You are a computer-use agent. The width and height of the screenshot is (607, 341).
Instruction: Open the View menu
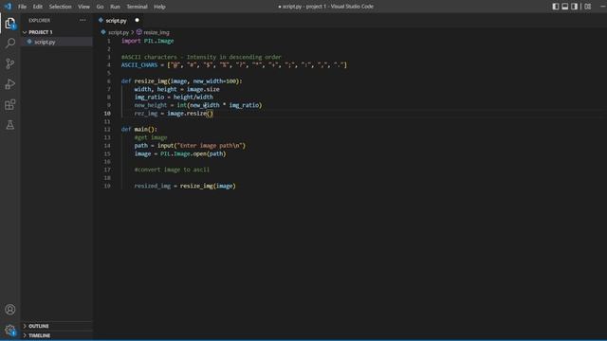pos(83,7)
